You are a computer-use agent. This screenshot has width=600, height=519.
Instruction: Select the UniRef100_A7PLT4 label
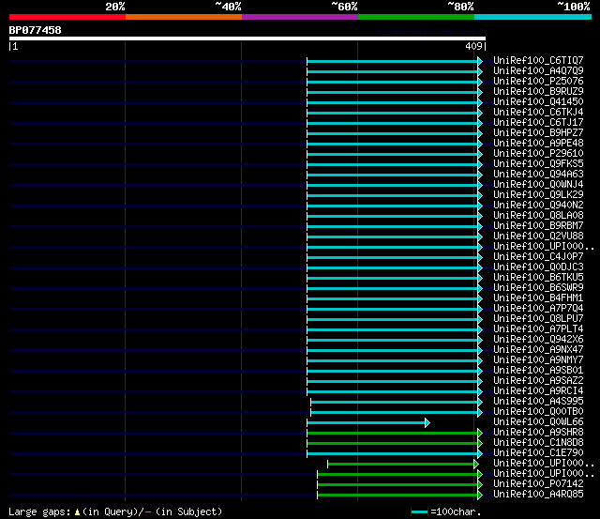[x=538, y=329]
